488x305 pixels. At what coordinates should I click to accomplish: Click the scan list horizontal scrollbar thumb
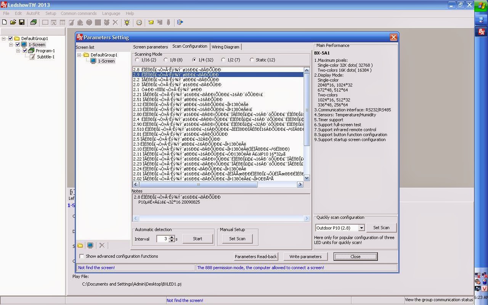(198, 185)
